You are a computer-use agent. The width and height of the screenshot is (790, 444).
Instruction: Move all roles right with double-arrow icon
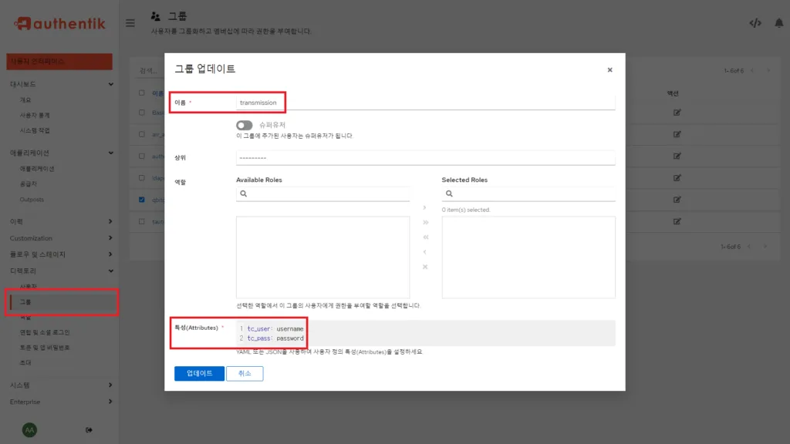coord(425,223)
